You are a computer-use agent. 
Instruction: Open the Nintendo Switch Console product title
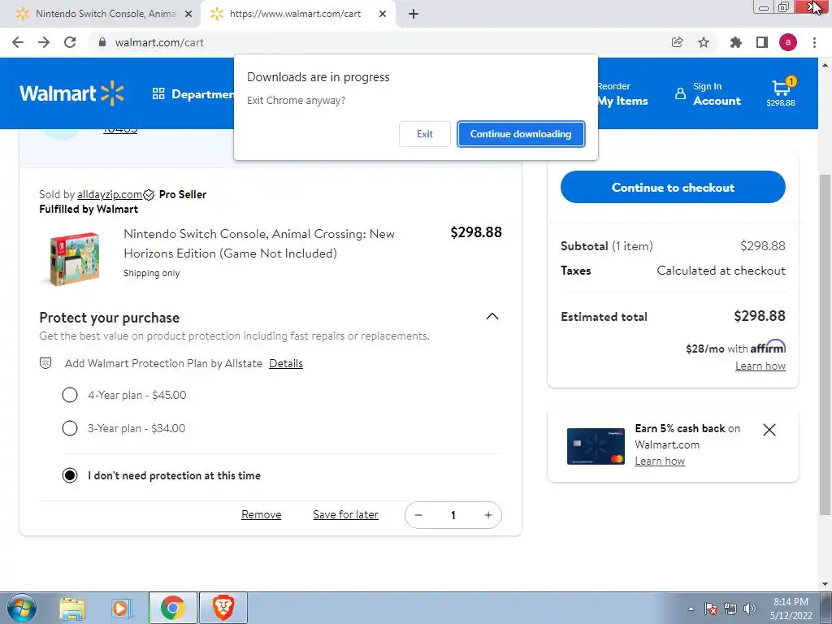(259, 244)
